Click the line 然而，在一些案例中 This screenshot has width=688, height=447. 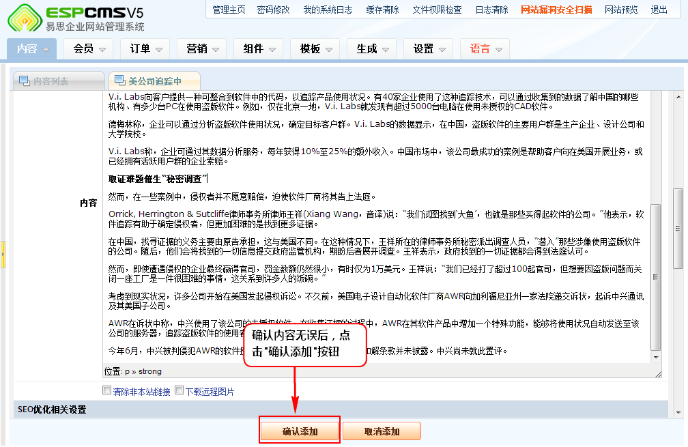click(x=242, y=197)
